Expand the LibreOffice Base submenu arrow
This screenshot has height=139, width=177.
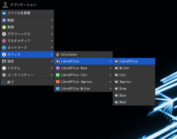click(110, 68)
